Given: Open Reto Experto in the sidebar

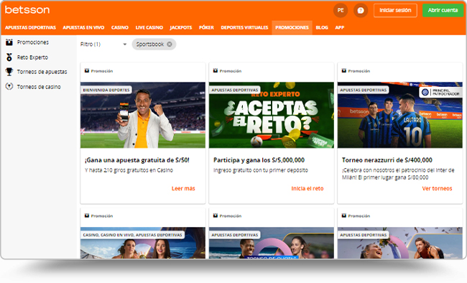Looking at the screenshot, I should [32, 57].
